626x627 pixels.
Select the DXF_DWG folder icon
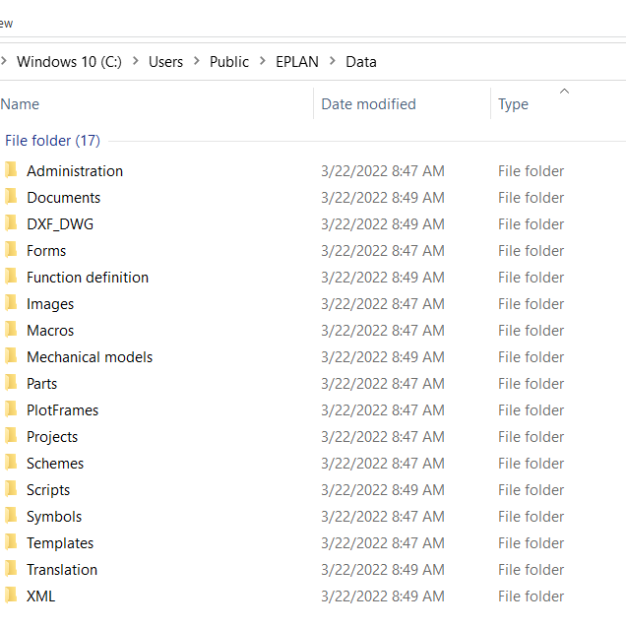[x=11, y=223]
